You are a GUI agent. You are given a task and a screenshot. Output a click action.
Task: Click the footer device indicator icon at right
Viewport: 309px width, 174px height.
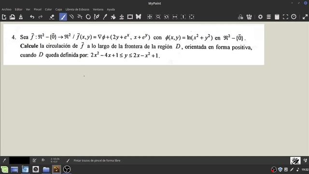(305, 160)
